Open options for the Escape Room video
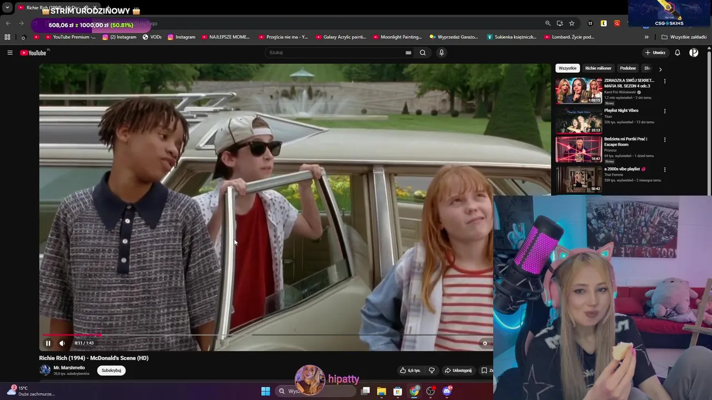712x400 pixels. (665, 140)
